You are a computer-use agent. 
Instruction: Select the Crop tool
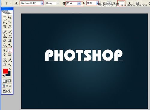[4, 27]
